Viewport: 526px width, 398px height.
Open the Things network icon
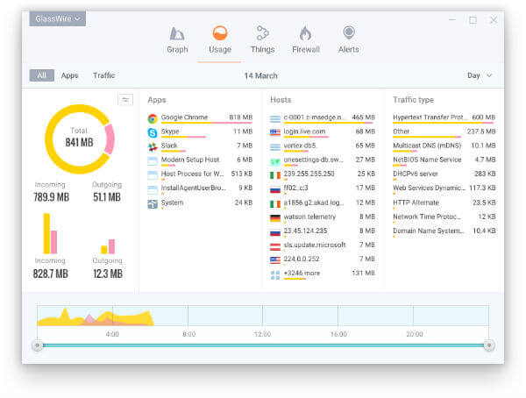tap(262, 34)
